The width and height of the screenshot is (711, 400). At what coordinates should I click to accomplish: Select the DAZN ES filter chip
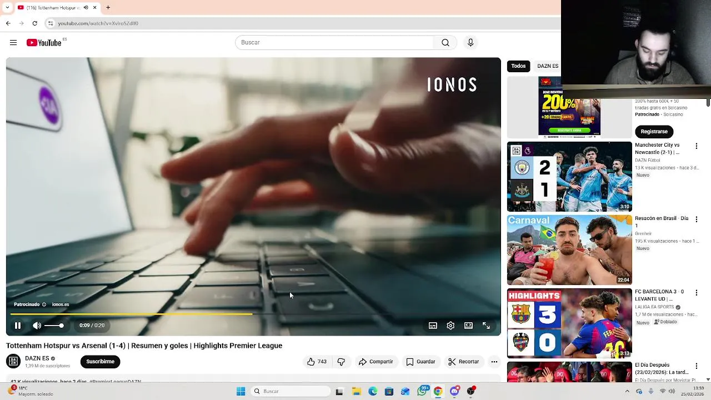(548, 66)
